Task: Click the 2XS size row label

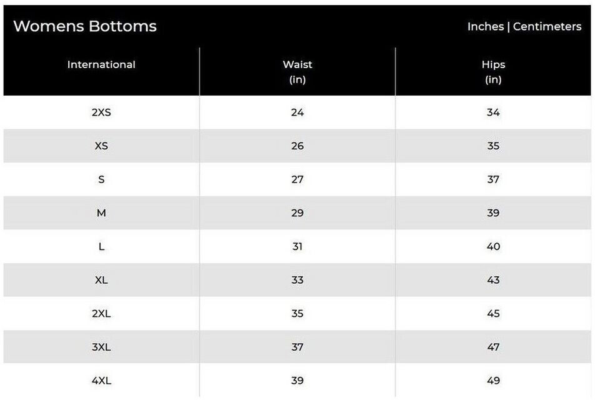Action: coord(101,112)
